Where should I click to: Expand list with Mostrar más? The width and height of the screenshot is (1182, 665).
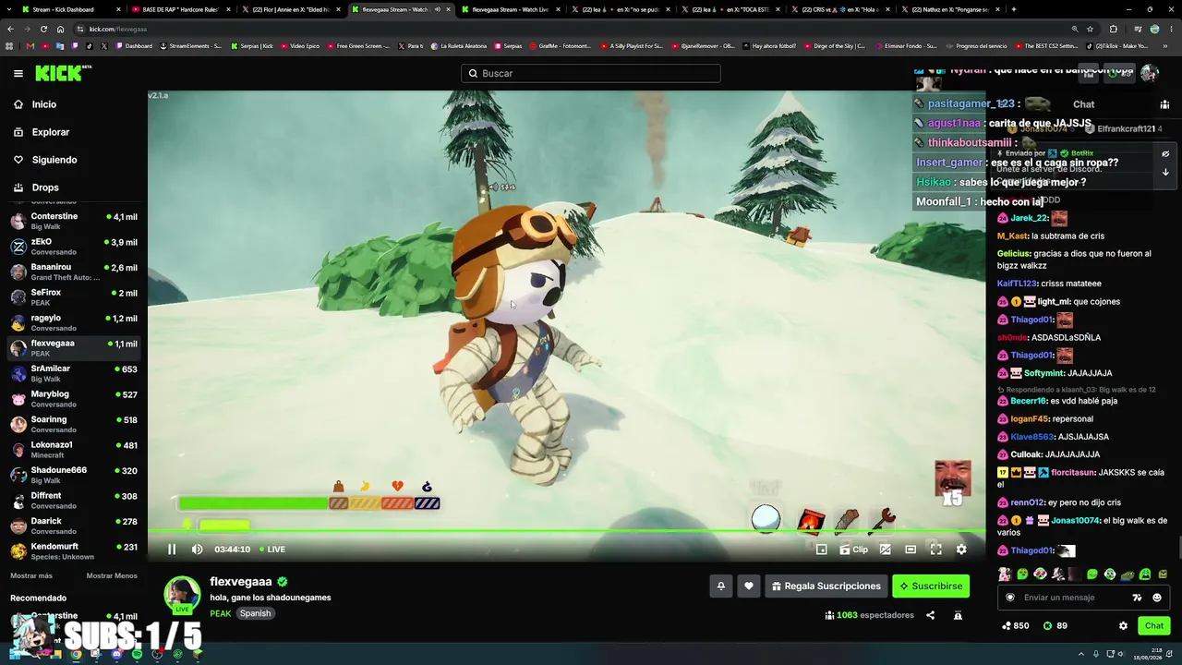tap(31, 575)
